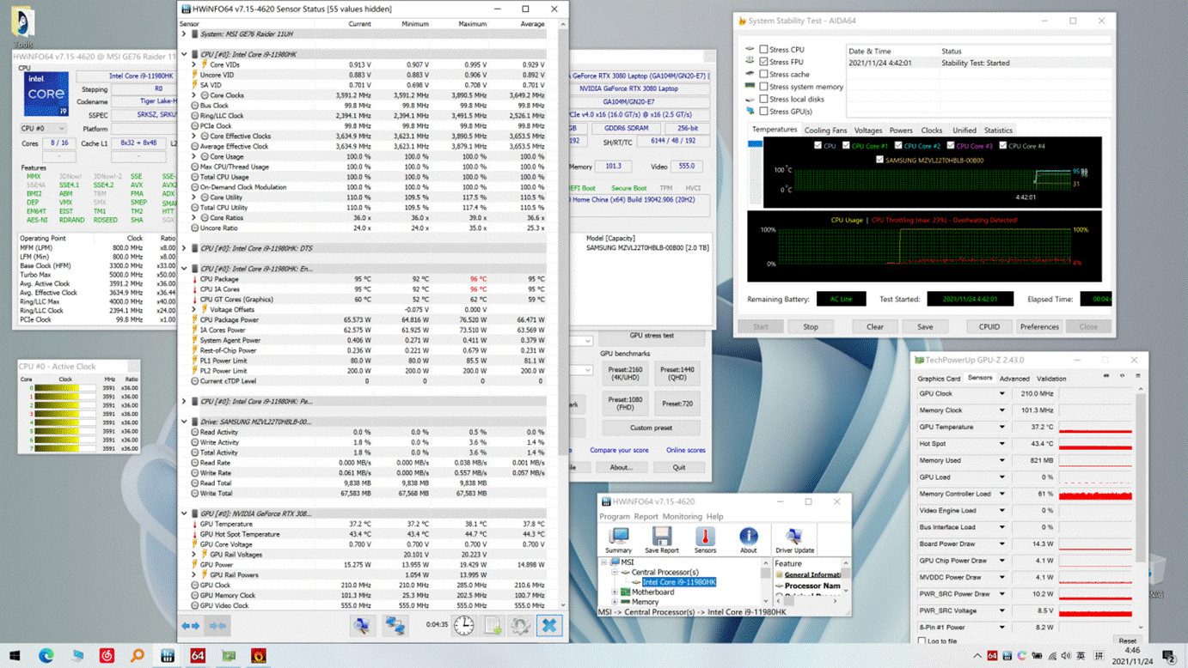Open the Program menu in HWiNFO64

pyautogui.click(x=615, y=517)
